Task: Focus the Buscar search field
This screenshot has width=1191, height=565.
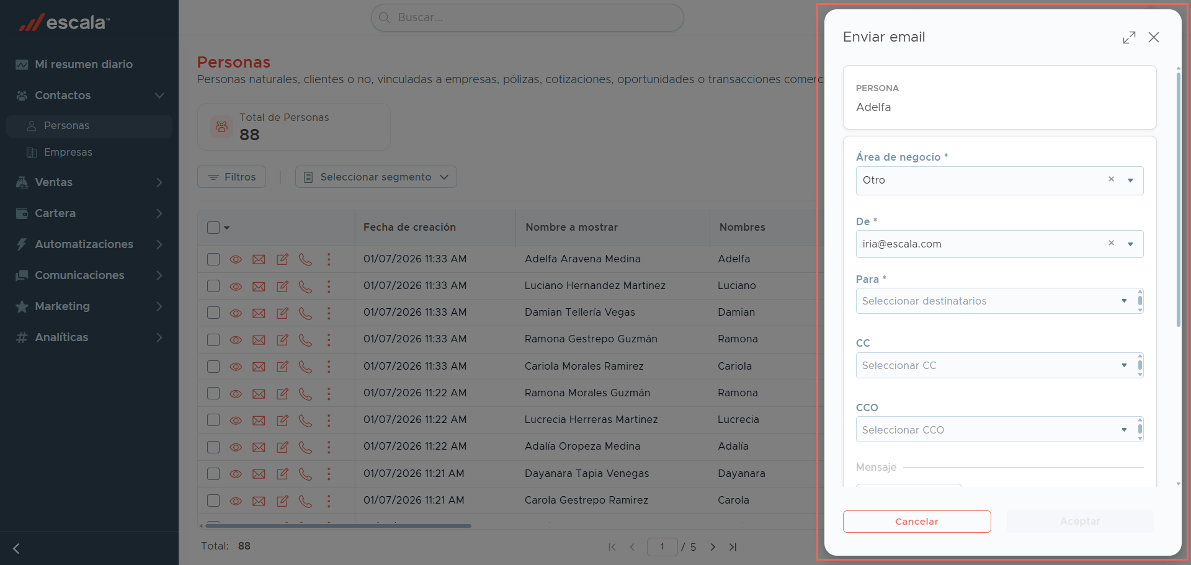Action: [x=527, y=17]
